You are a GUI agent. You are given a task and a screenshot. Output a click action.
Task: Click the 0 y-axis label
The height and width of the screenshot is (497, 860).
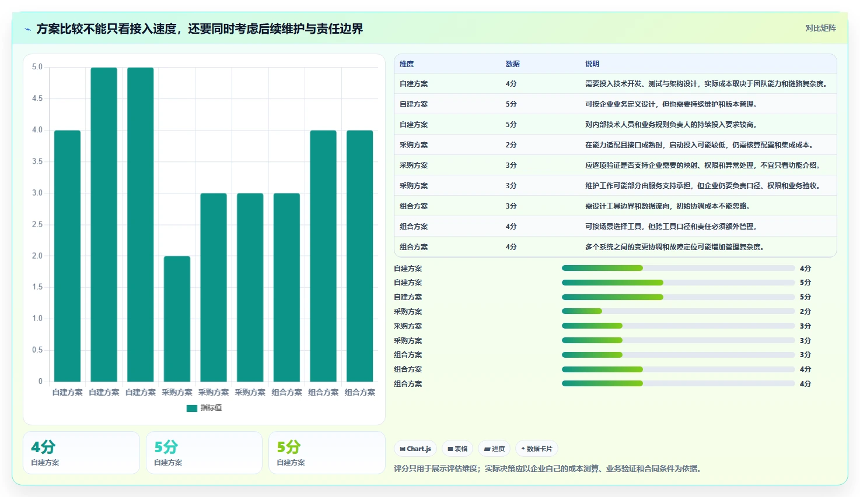(40, 382)
